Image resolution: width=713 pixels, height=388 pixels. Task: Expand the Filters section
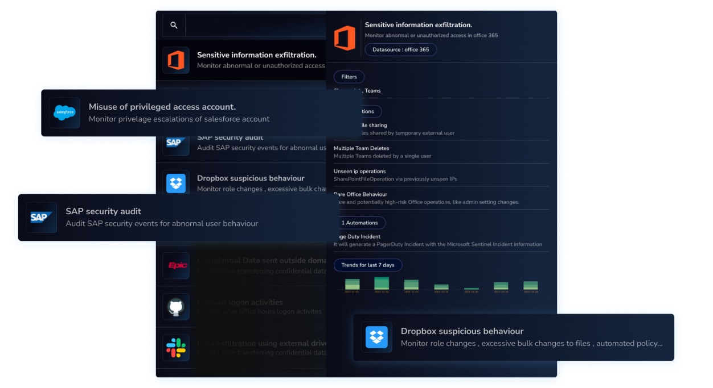(x=349, y=77)
